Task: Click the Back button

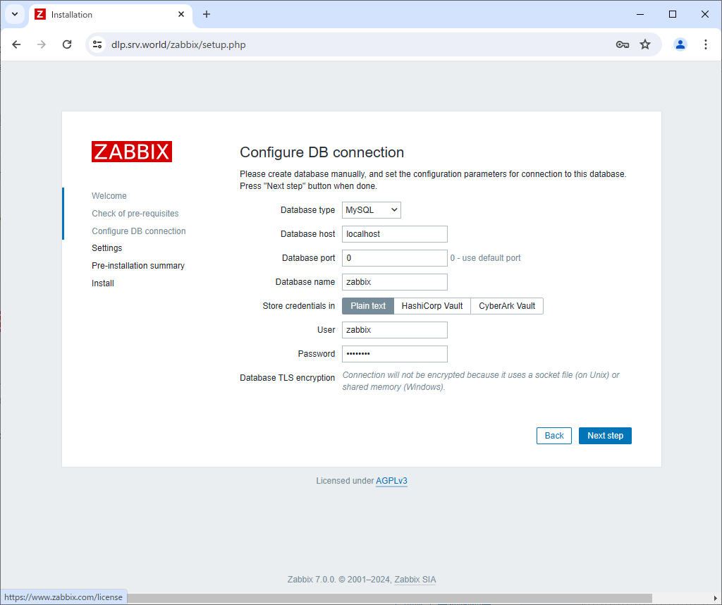Action: pos(554,436)
